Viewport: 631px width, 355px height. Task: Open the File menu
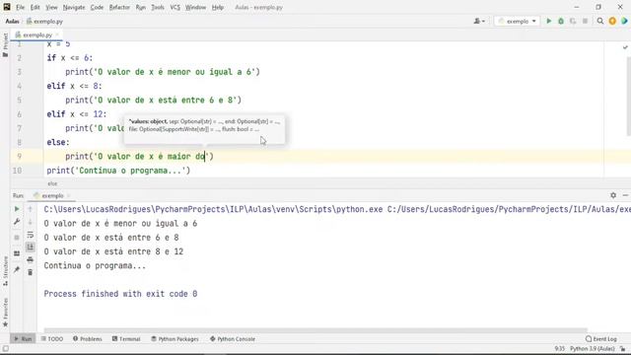pyautogui.click(x=20, y=7)
